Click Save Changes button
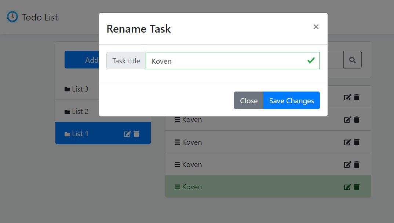 click(292, 101)
